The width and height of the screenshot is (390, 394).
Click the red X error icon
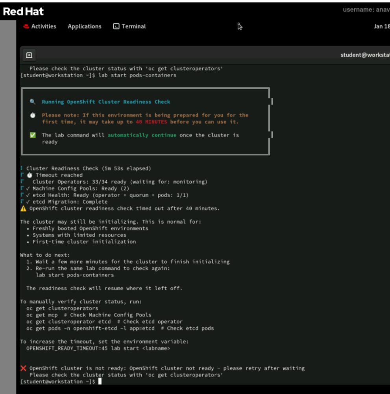point(23,368)
